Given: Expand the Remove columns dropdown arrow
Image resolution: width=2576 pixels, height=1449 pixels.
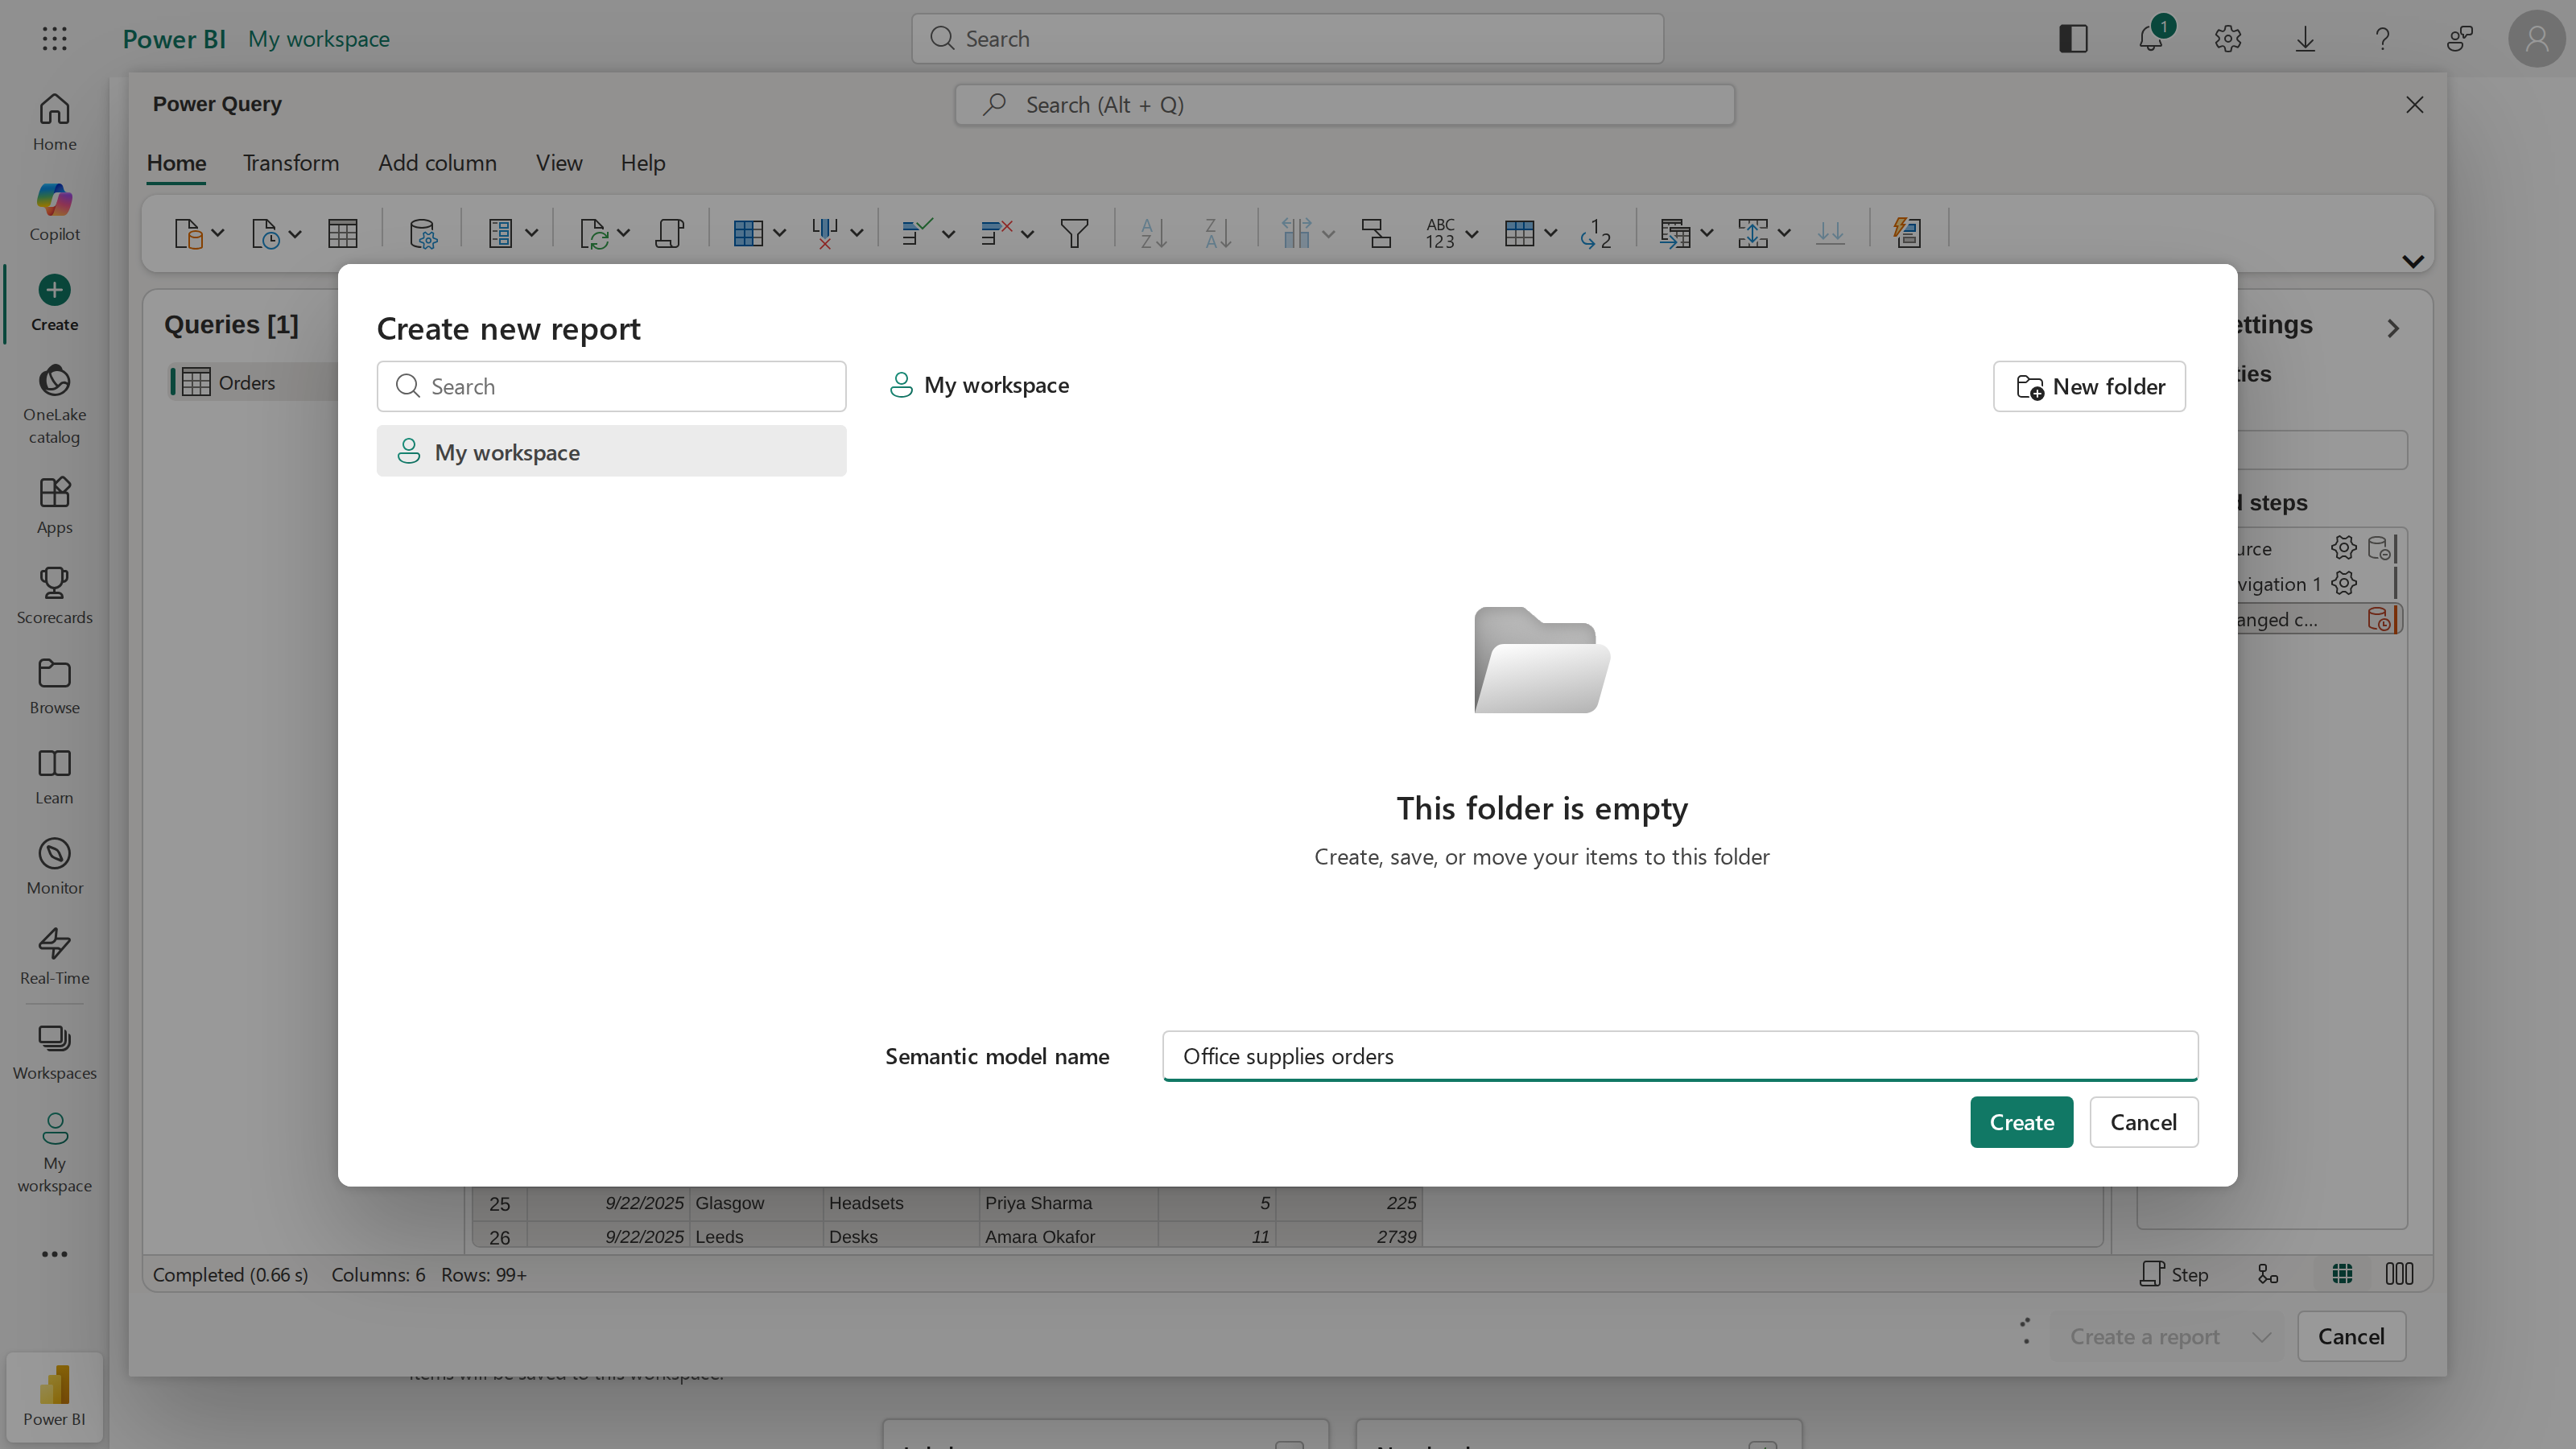Looking at the screenshot, I should coord(857,233).
